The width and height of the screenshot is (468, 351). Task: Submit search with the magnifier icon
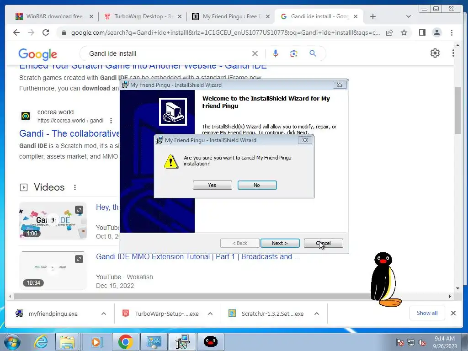tap(313, 53)
